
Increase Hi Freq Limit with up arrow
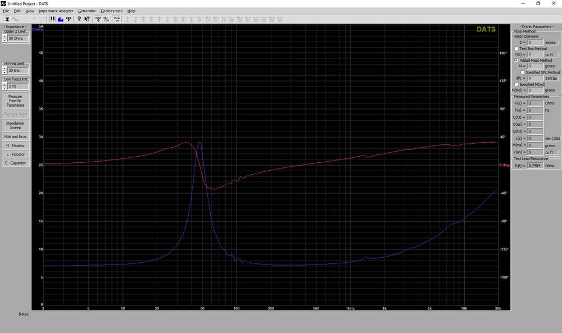tap(4, 69)
